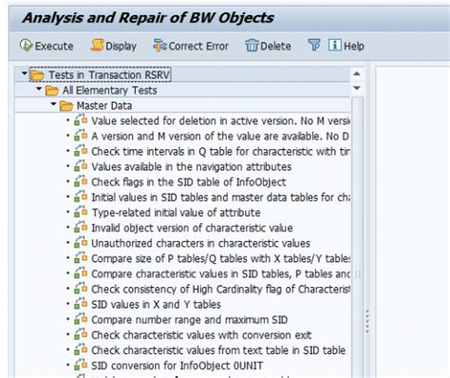This screenshot has height=378, width=450.
Task: Open the filter funnel icon
Action: (x=314, y=46)
